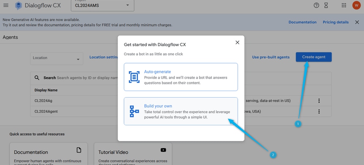The image size is (364, 165).
Task: Close the Get started dialog
Action: click(x=237, y=42)
